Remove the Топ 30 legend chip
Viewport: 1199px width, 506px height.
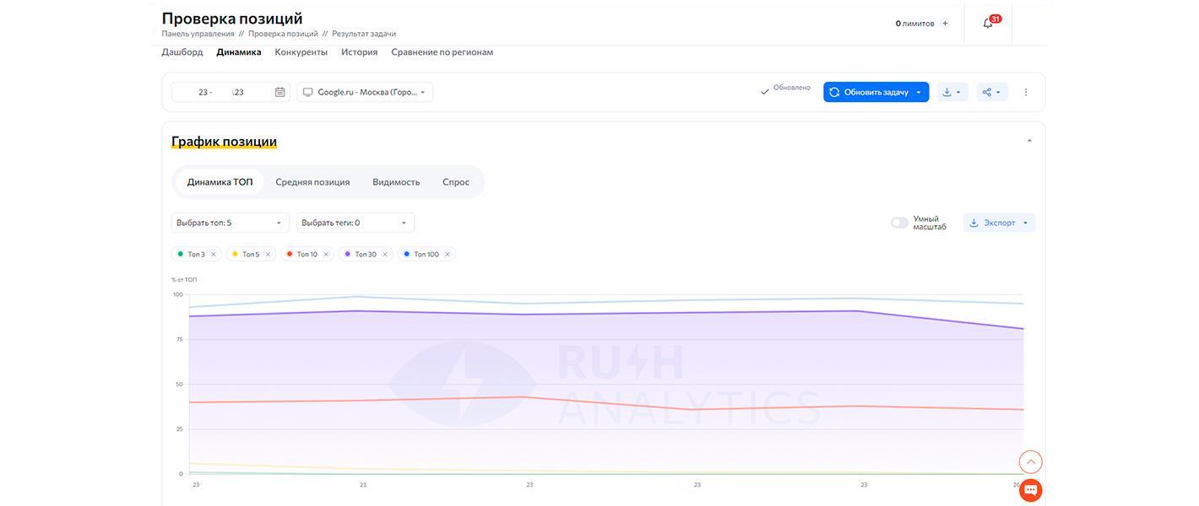click(x=385, y=254)
